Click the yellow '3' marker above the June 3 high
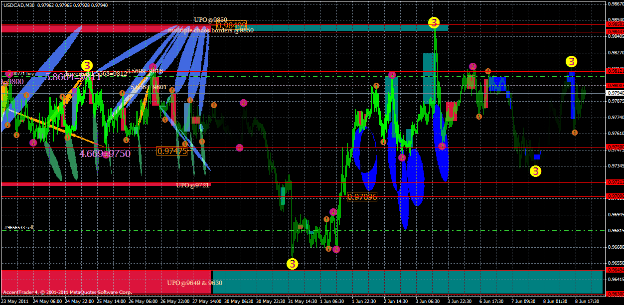 tap(435, 22)
